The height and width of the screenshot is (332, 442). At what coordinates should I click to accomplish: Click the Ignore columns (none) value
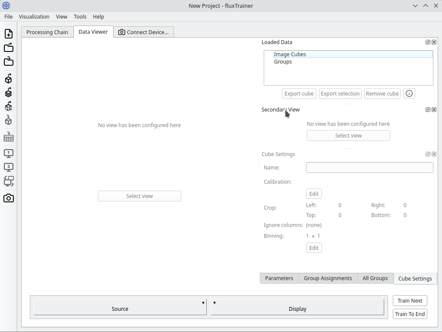pyautogui.click(x=314, y=225)
